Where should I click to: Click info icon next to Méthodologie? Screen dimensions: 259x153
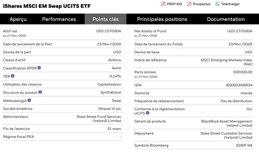(29, 100)
